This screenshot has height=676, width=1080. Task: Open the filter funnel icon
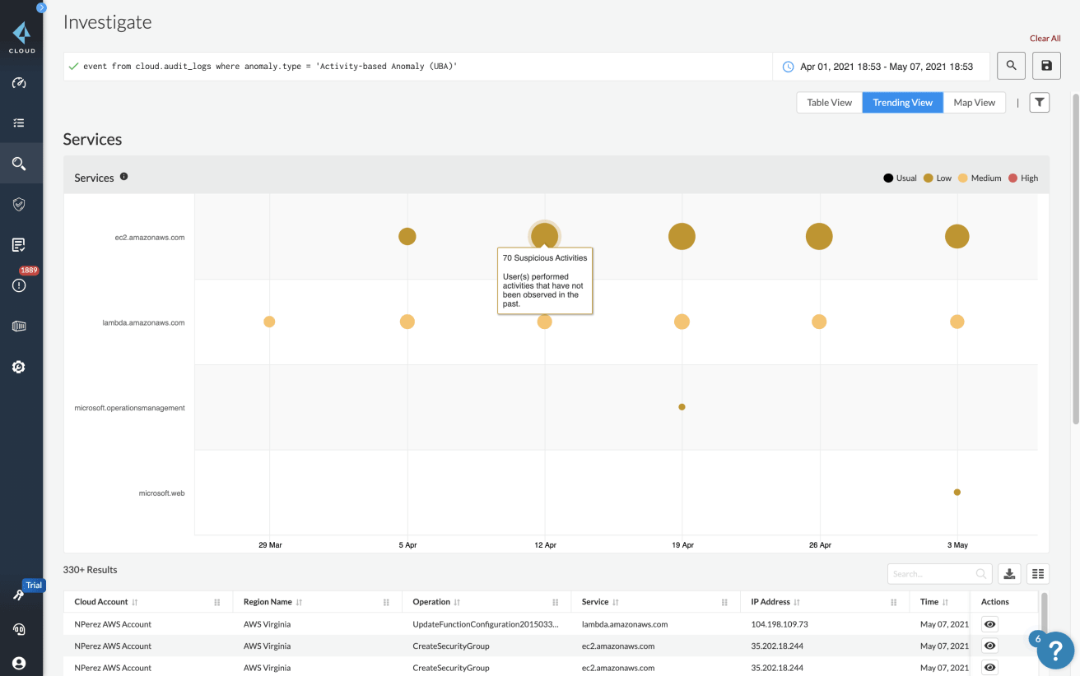tap(1040, 103)
